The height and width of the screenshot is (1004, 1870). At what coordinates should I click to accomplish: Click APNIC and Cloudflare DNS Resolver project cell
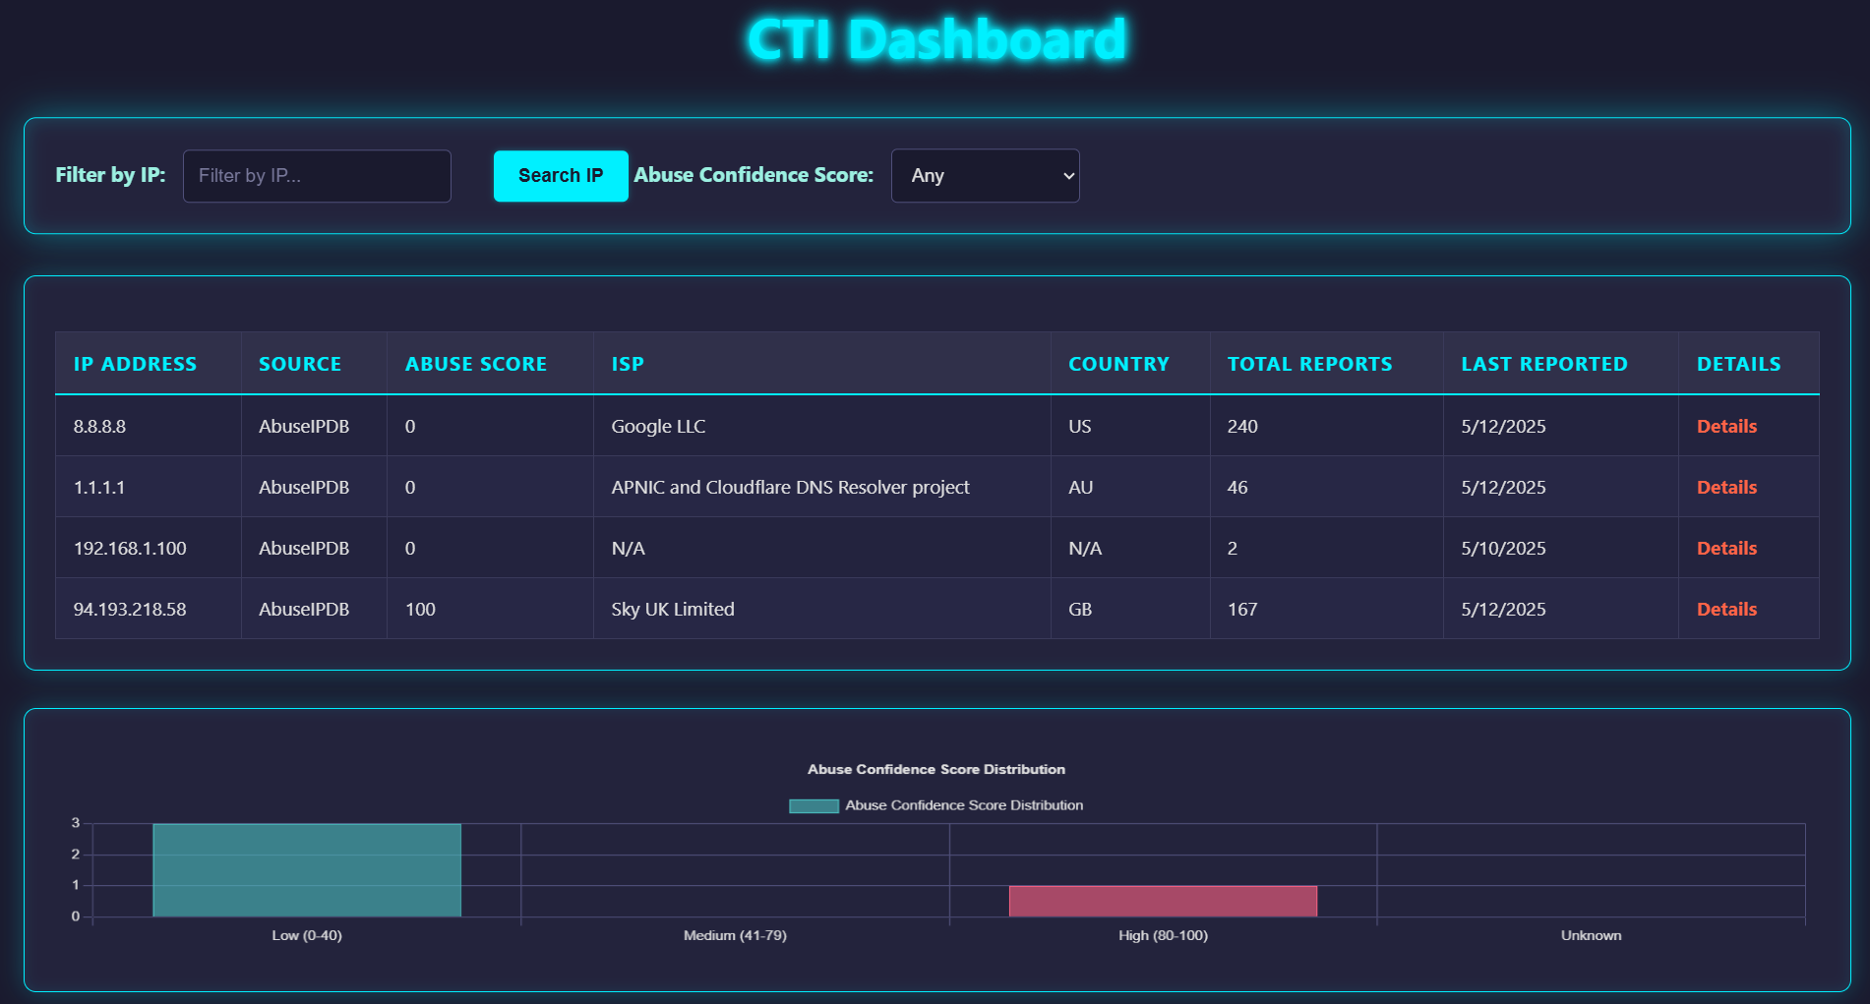click(821, 487)
